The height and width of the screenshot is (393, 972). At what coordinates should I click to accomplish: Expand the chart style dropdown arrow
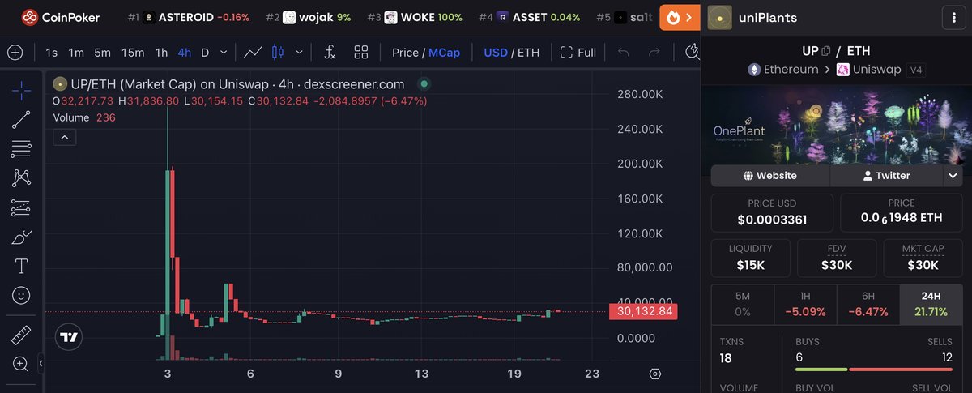300,53
